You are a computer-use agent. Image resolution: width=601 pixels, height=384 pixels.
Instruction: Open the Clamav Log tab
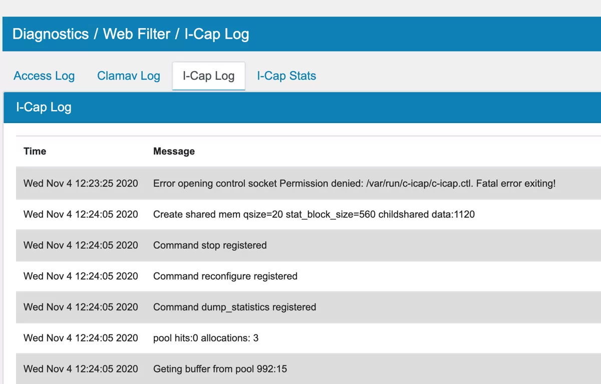[128, 76]
